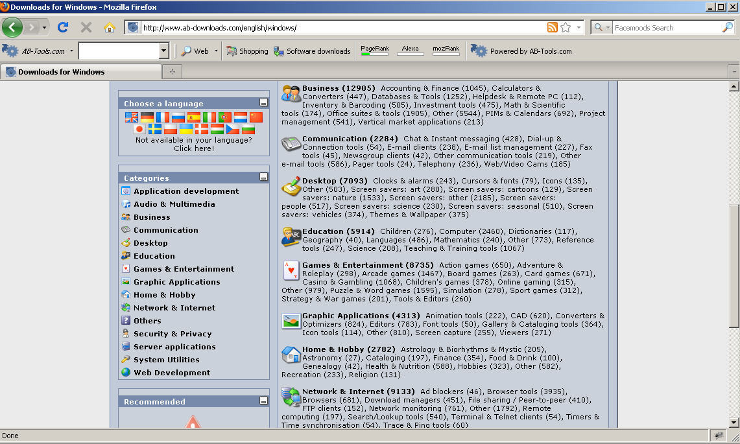Open the RSS feed icon in the address bar
Screen dimensions: 740x444
(x=552, y=27)
